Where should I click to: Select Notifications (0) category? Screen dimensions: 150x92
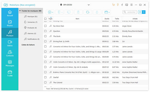(32, 39)
